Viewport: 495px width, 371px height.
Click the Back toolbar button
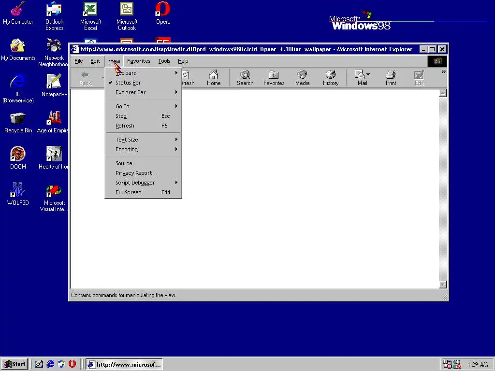[x=85, y=78]
